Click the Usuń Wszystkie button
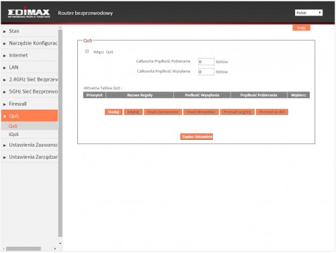Screen dimensions: 336x253 coord(201,112)
